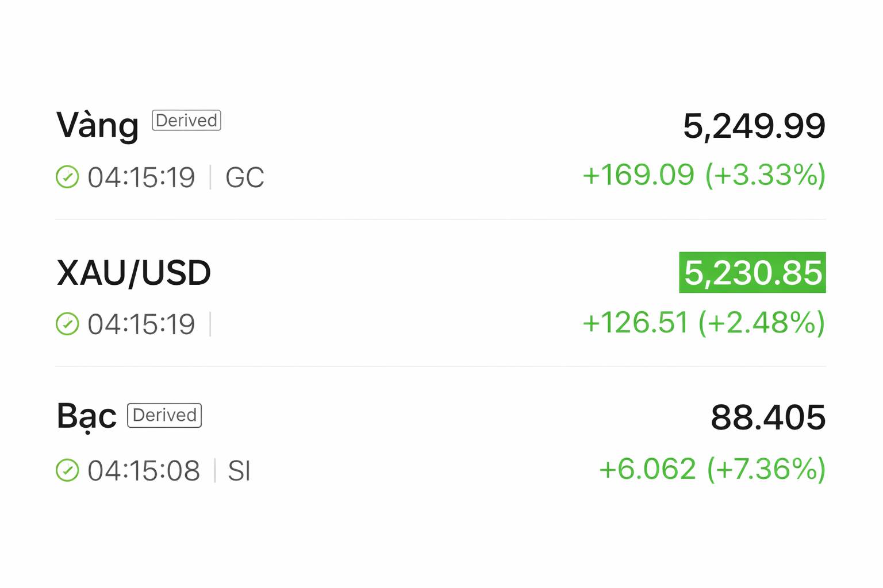This screenshot has height=588, width=883.
Task: Click the 04:15:19 timestamp in Vàng row
Action: [141, 177]
